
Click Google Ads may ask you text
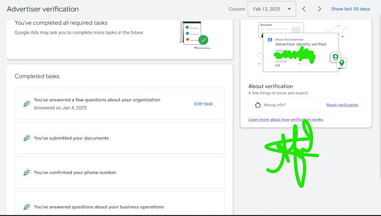(x=79, y=32)
